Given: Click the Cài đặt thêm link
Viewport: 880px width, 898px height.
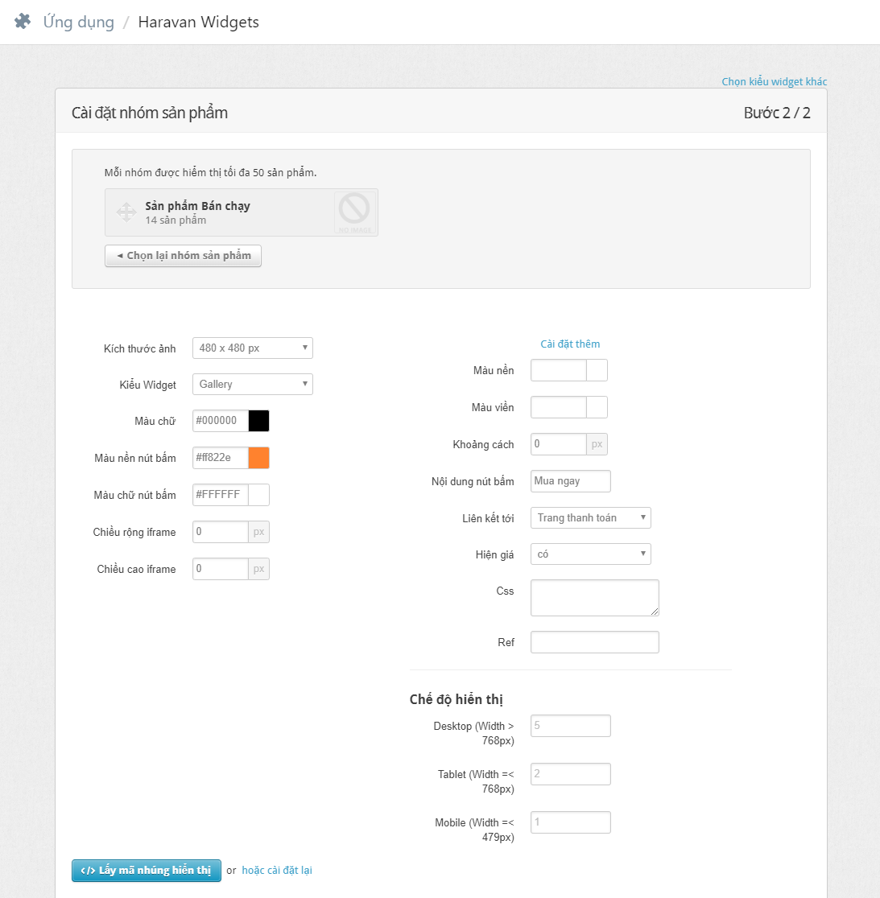Looking at the screenshot, I should click(x=570, y=344).
